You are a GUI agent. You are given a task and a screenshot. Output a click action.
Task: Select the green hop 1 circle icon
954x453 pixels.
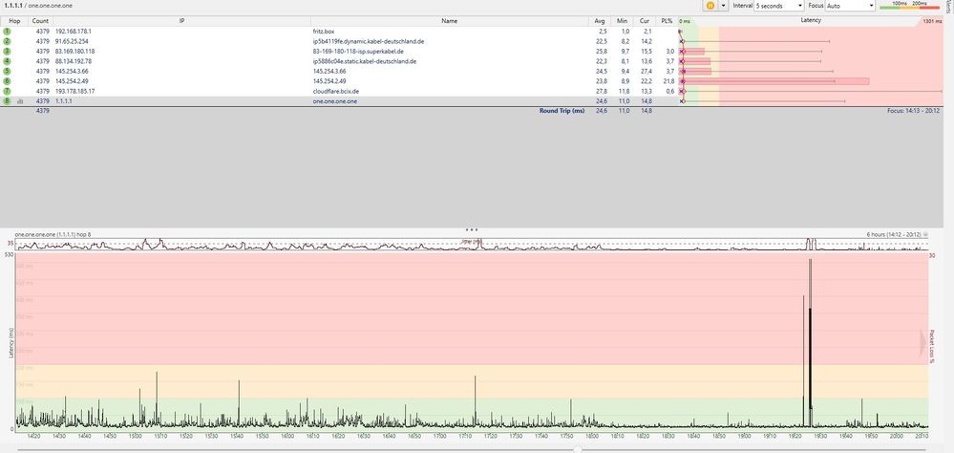[x=7, y=31]
